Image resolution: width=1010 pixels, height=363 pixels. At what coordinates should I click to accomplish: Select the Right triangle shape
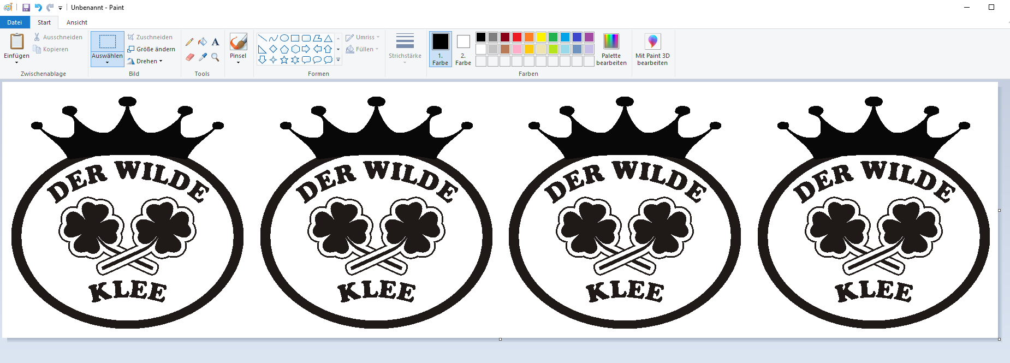click(263, 49)
